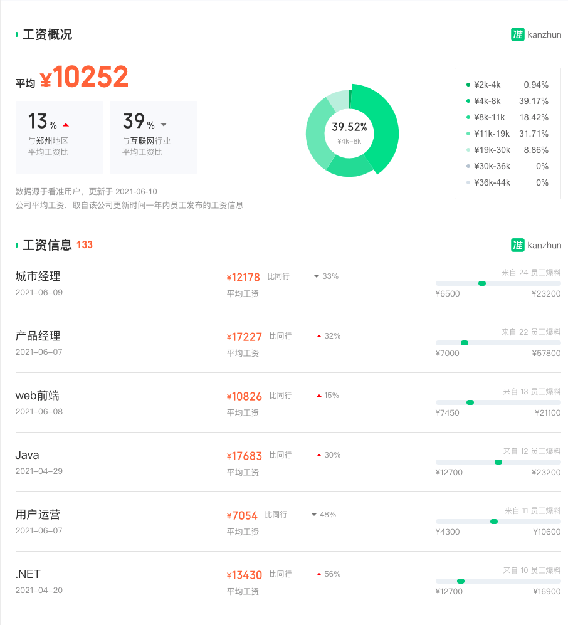Viewport: 568px width, 625px height.
Task: Click the 数据源于看准用户 update note
Action: [87, 192]
